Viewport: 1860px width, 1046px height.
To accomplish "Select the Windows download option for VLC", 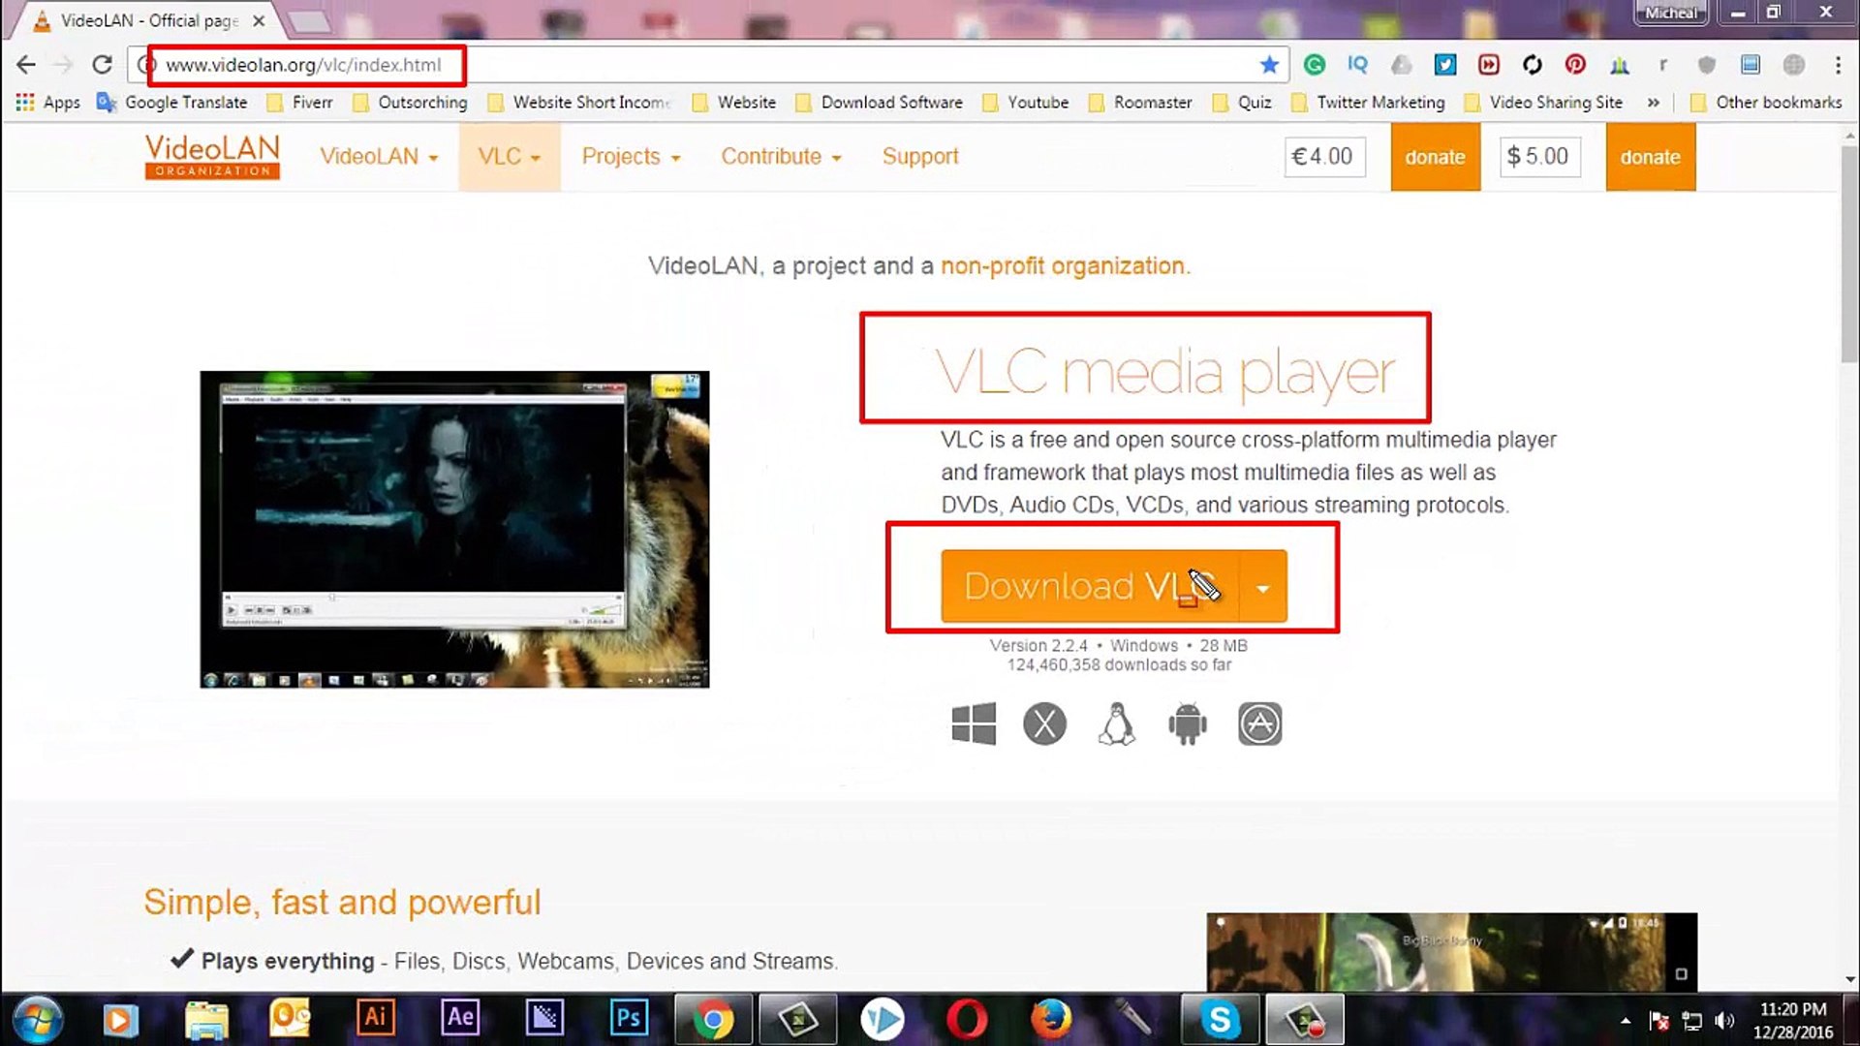I will pyautogui.click(x=973, y=723).
